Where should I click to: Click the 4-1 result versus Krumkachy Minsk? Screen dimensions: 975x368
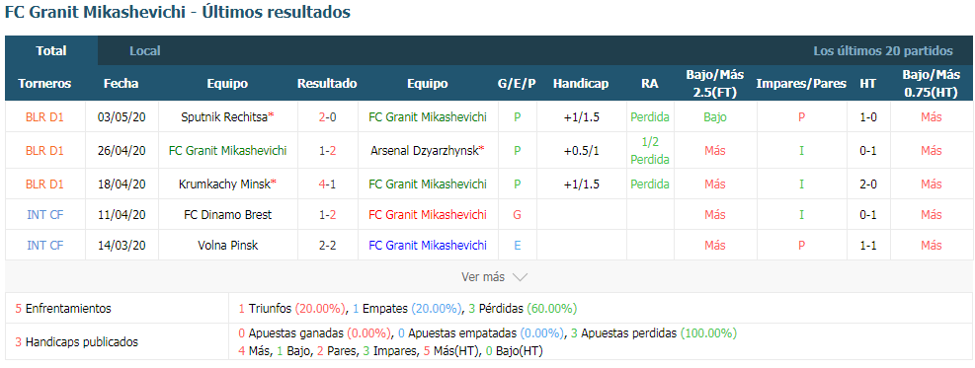point(327,184)
